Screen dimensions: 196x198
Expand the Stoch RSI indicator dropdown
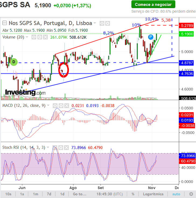[48, 147]
